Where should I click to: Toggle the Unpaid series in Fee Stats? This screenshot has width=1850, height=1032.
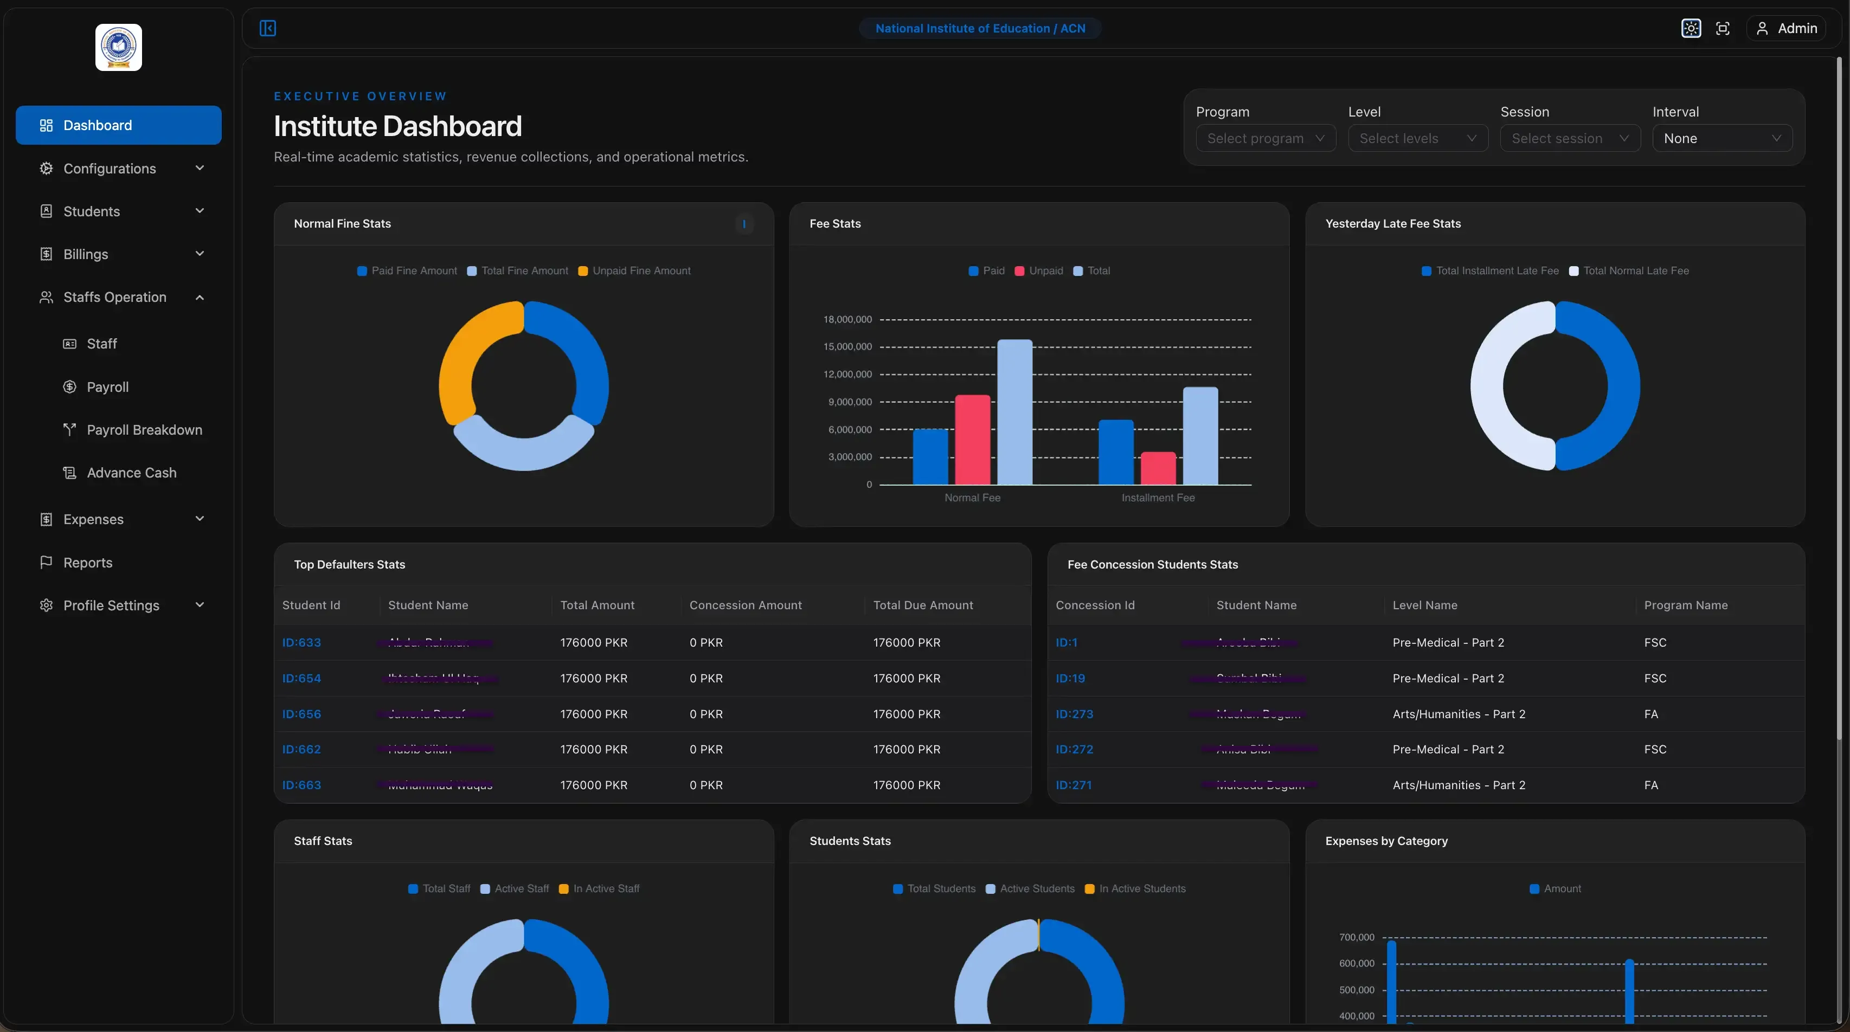[x=1038, y=271]
